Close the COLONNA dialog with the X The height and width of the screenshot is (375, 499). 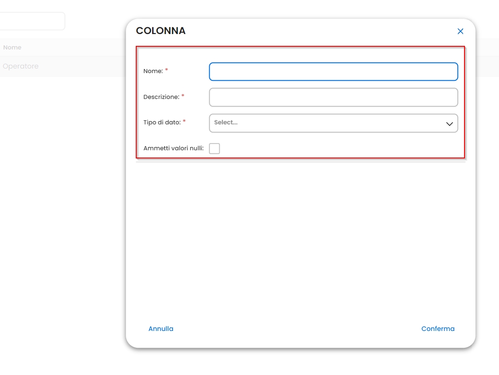[x=460, y=31]
